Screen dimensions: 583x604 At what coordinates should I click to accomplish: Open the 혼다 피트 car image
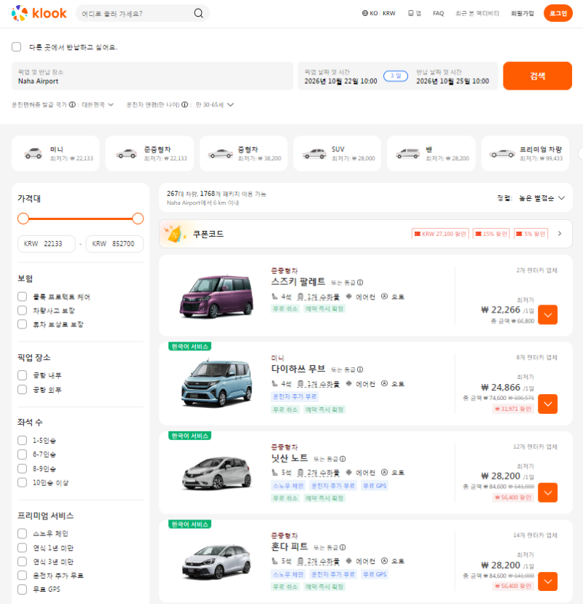coord(216,561)
